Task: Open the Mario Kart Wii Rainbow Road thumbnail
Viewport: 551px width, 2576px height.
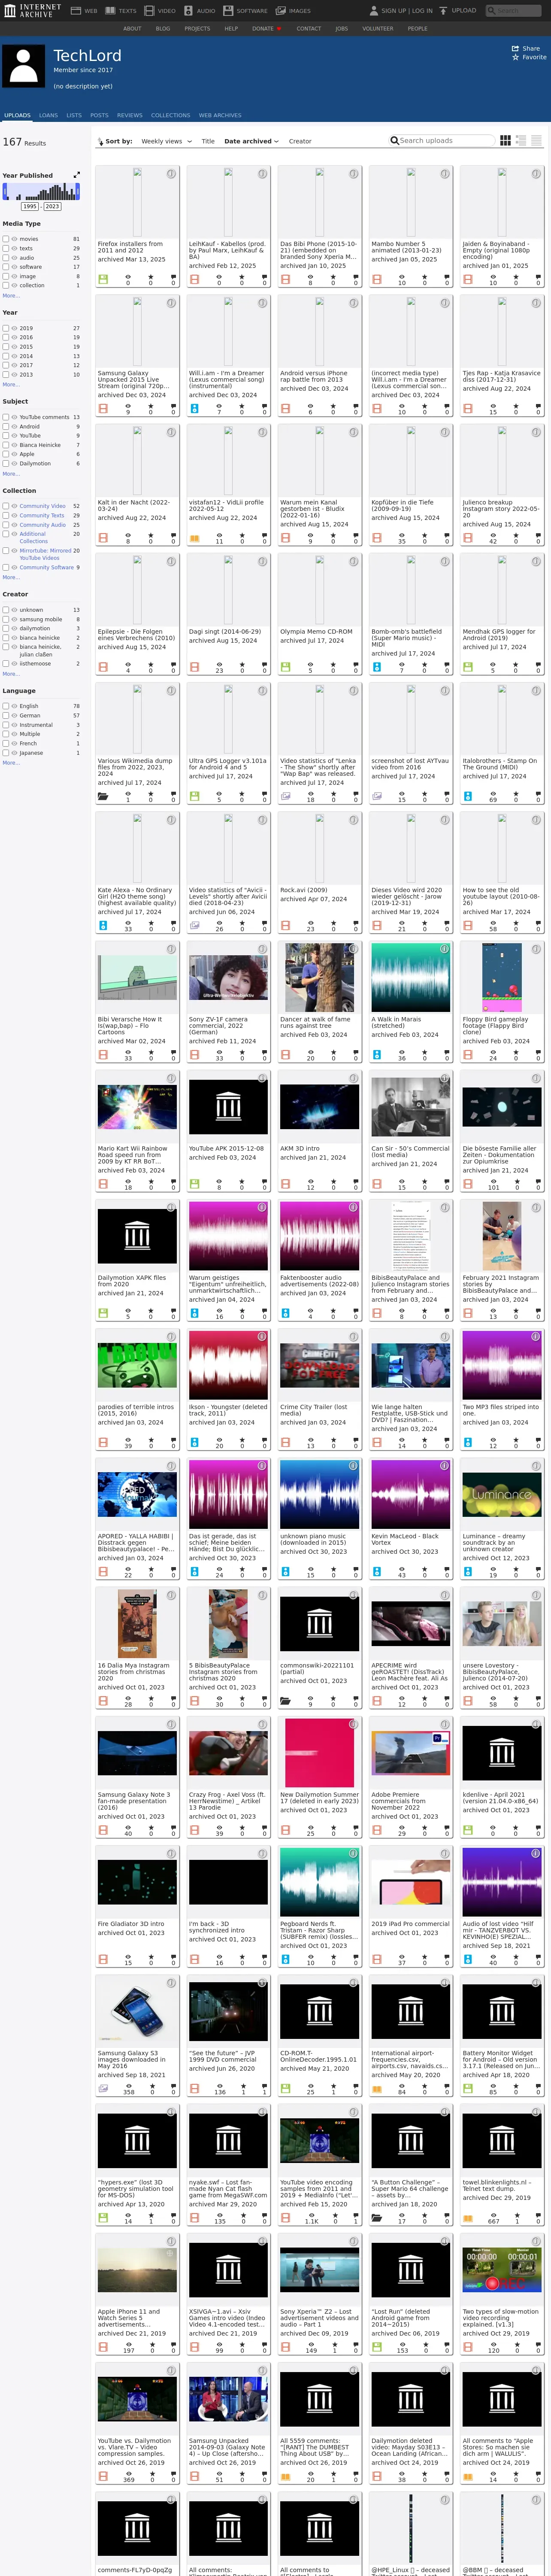Action: pos(137,1106)
